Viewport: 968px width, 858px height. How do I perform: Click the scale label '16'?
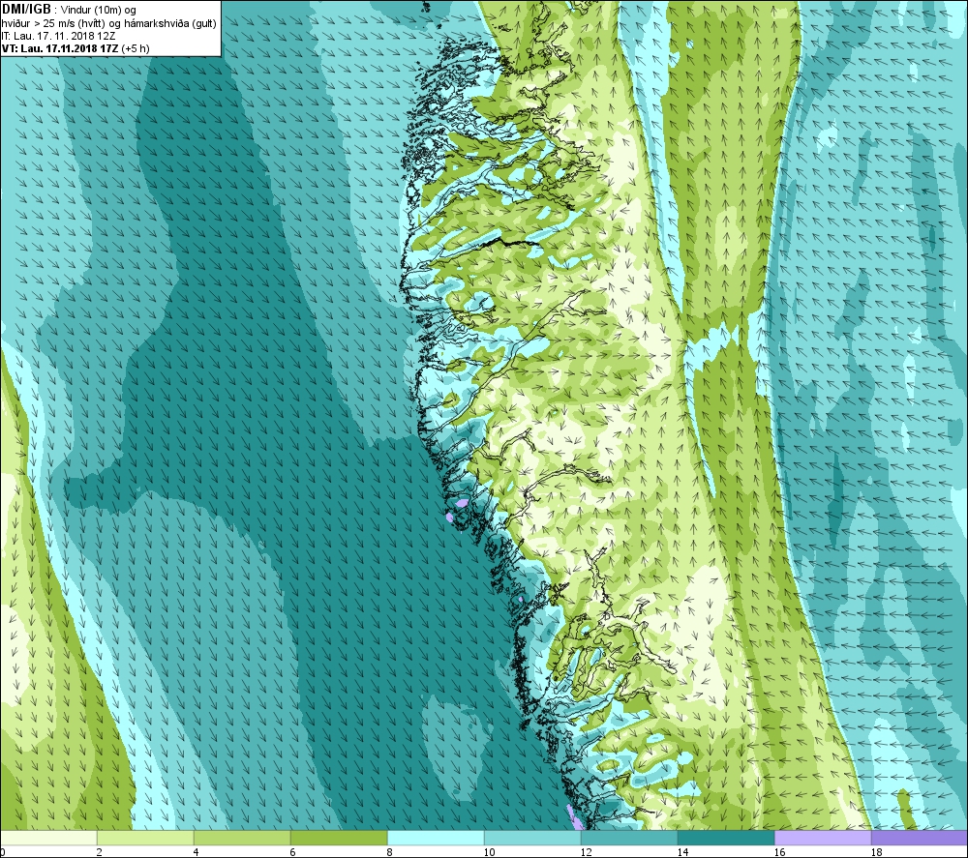[779, 852]
